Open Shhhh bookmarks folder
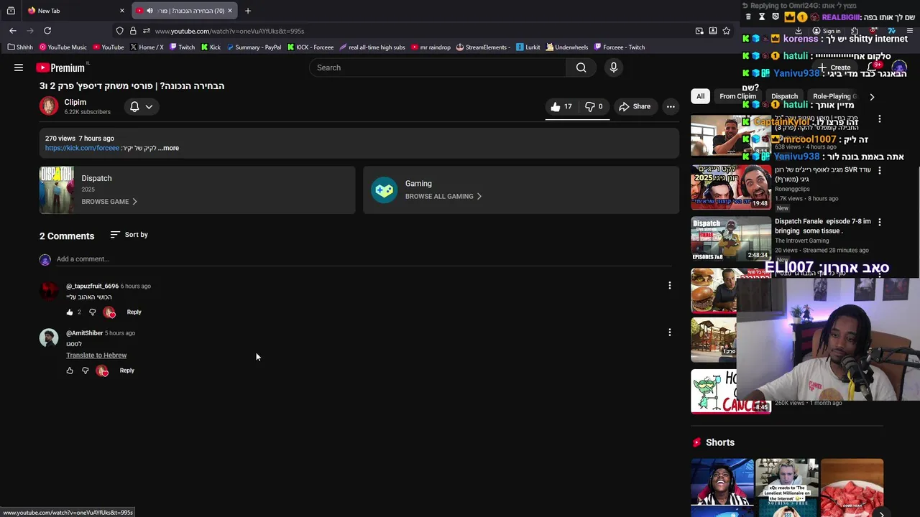 pos(20,47)
